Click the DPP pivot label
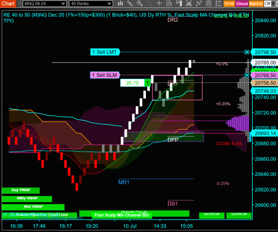Image resolution: width=278 pixels, height=232 pixels. [x=173, y=140]
